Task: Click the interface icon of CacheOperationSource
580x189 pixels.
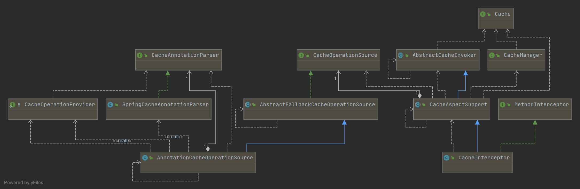Action: coord(301,55)
